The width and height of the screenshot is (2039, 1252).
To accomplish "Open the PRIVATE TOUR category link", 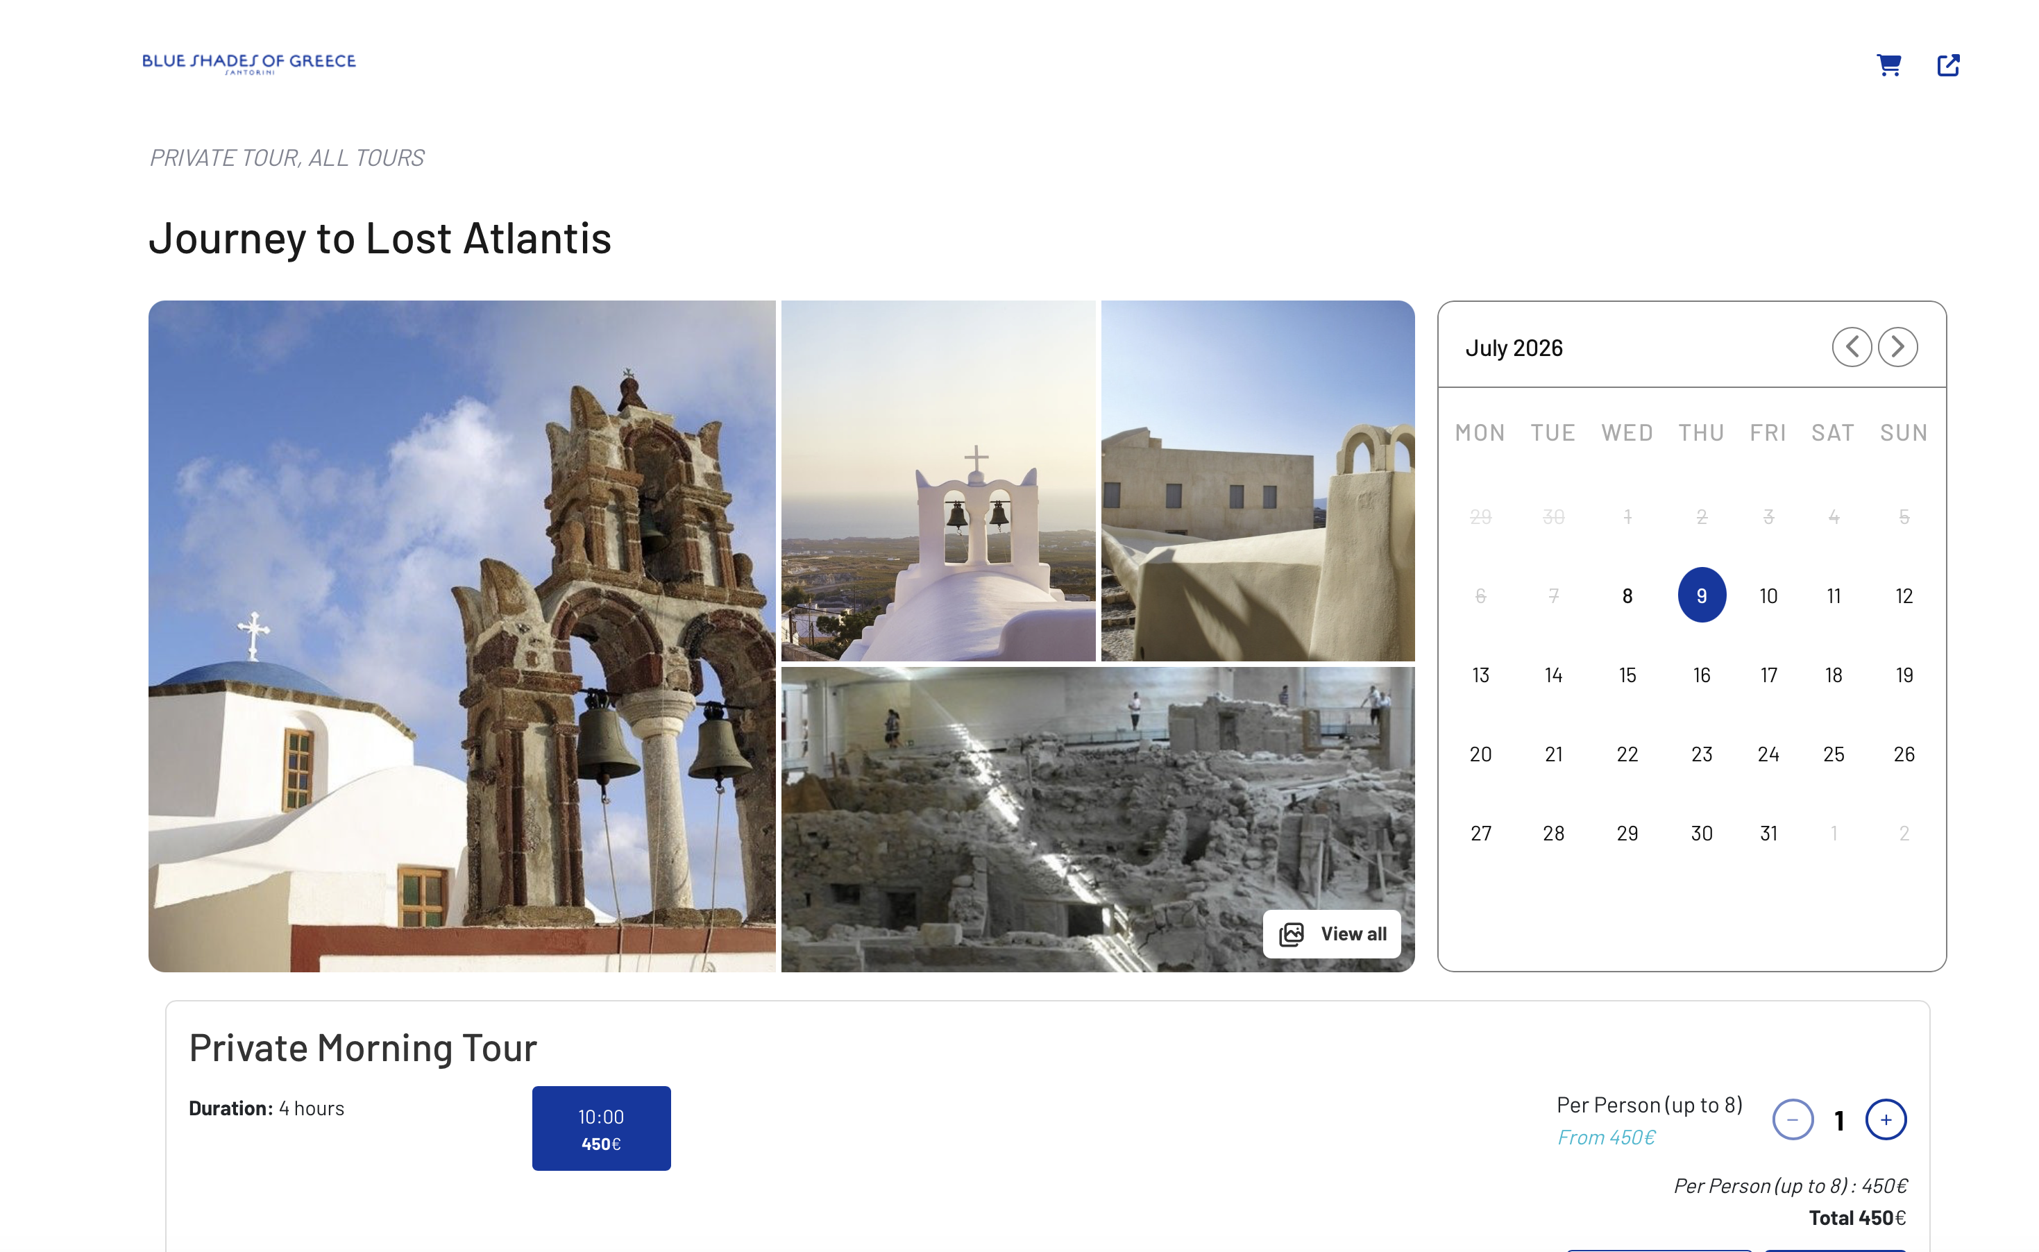I will (224, 158).
